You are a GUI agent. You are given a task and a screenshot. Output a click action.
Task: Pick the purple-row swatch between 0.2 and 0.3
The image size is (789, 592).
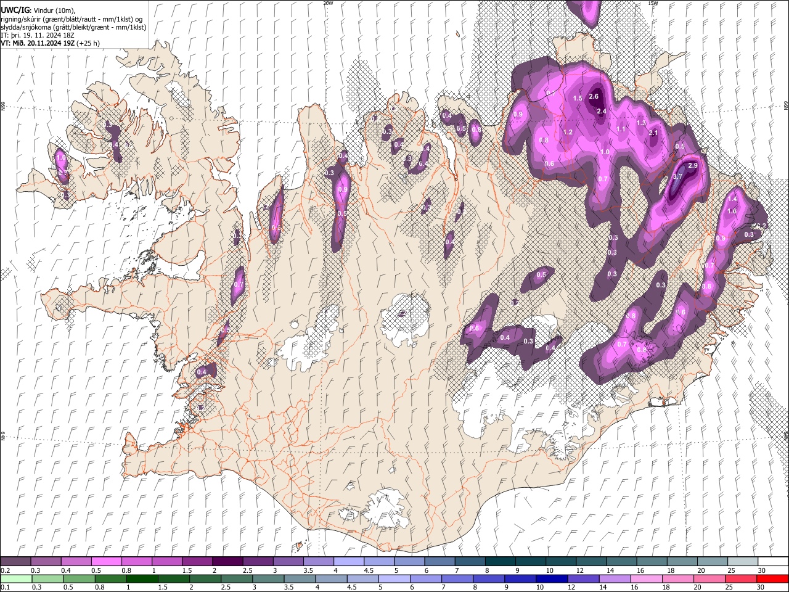pos(15,561)
